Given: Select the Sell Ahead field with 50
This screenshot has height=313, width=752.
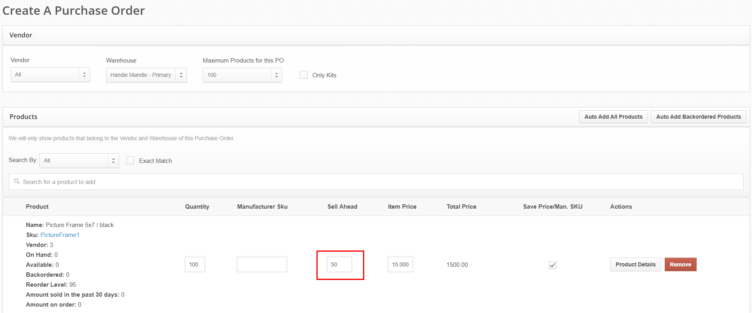Looking at the screenshot, I should point(339,264).
